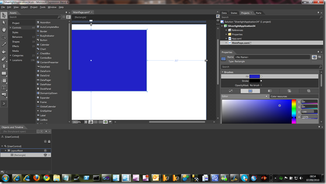The width and height of the screenshot is (326, 184).
Task: Select the Behaviors category in Assets
Action: click(17, 37)
